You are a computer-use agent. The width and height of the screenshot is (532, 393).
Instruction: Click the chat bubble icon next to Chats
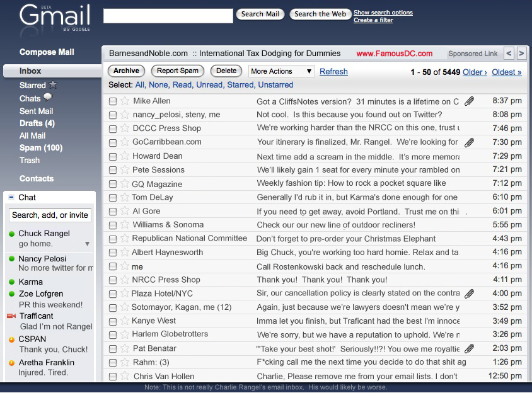(48, 98)
